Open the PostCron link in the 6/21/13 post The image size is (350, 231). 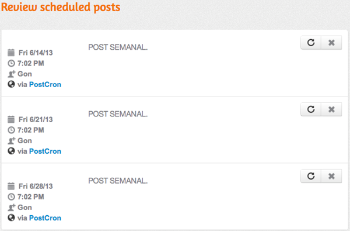(x=45, y=151)
